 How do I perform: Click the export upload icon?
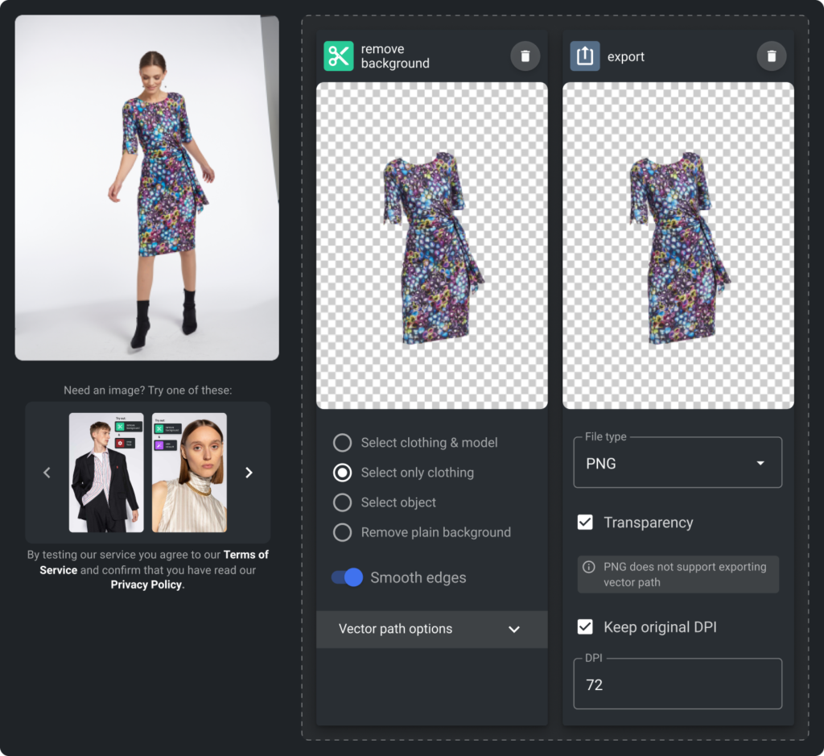pyautogui.click(x=585, y=56)
